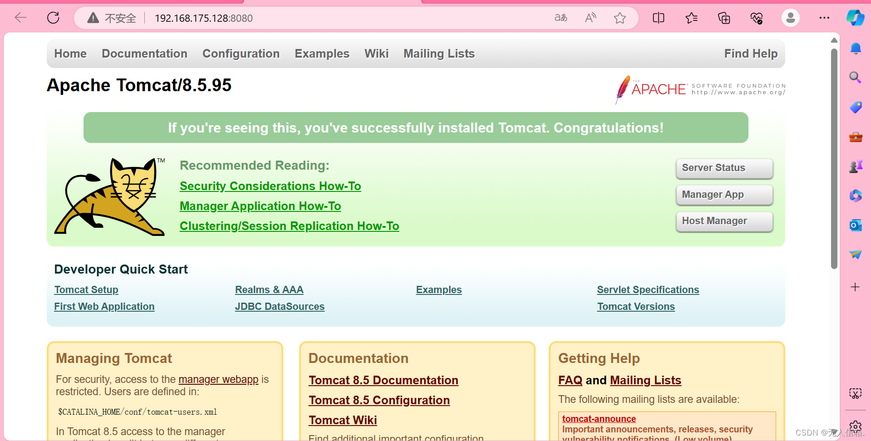The width and height of the screenshot is (871, 441).
Task: Click the sidebar screenshot icon
Action: (856, 393)
